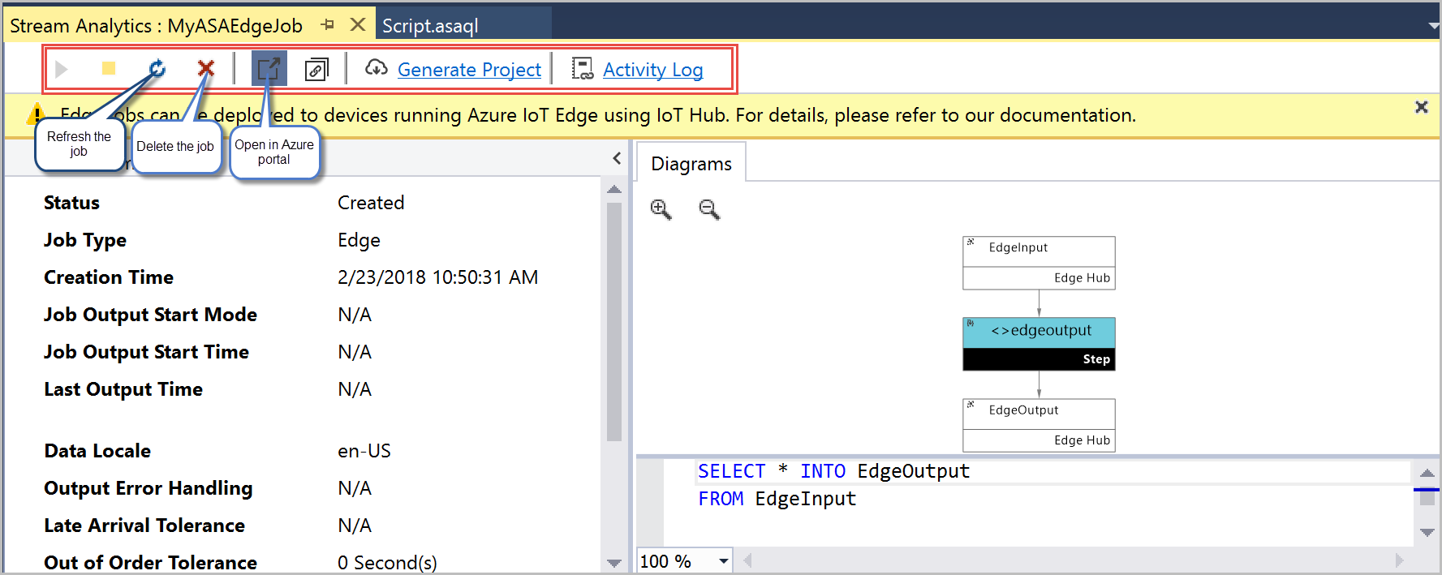Click the Data Locale value en-US
The height and width of the screenshot is (575, 1442).
coord(364,451)
